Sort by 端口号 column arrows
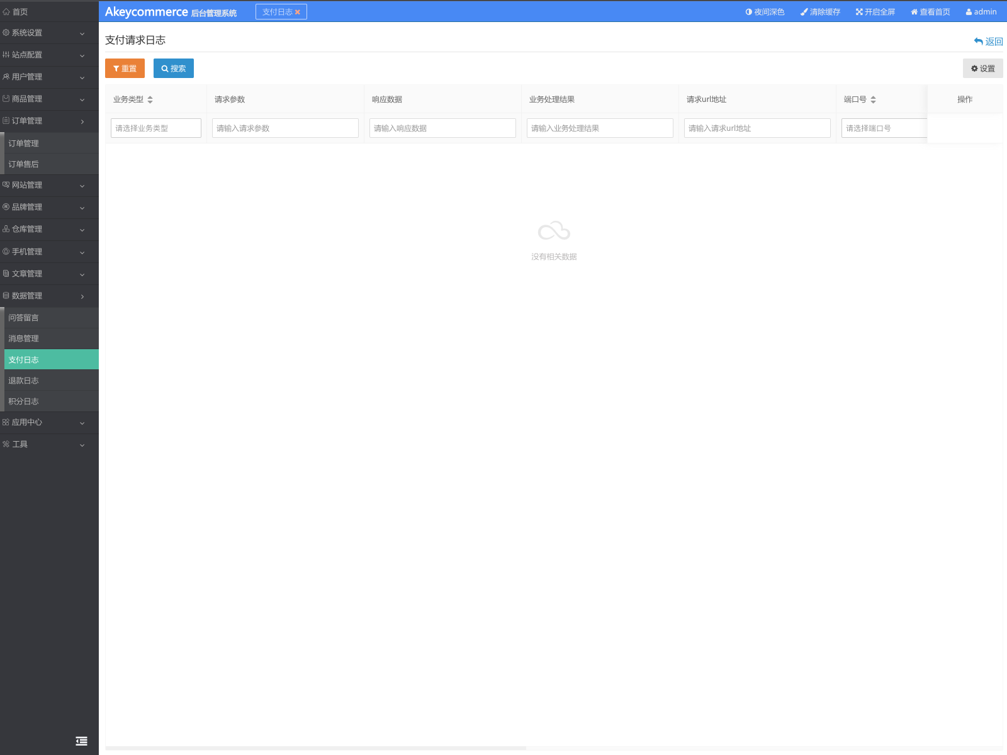The height and width of the screenshot is (755, 1007). (873, 99)
